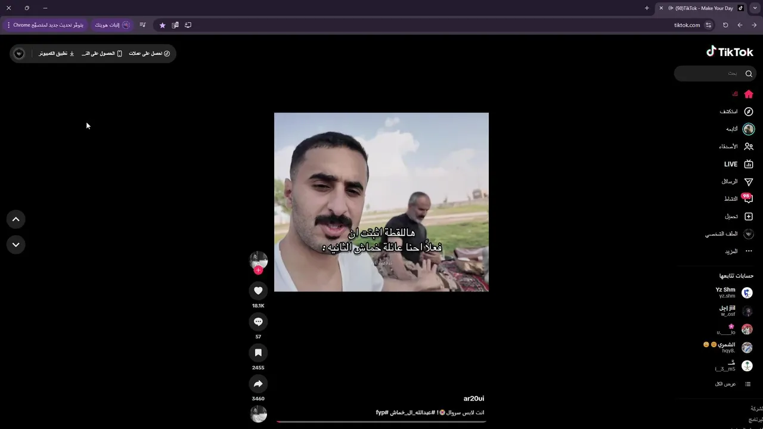Screen dimensions: 763x429
Task: Open the Explore (استكشف) compass page
Action: coord(737,111)
